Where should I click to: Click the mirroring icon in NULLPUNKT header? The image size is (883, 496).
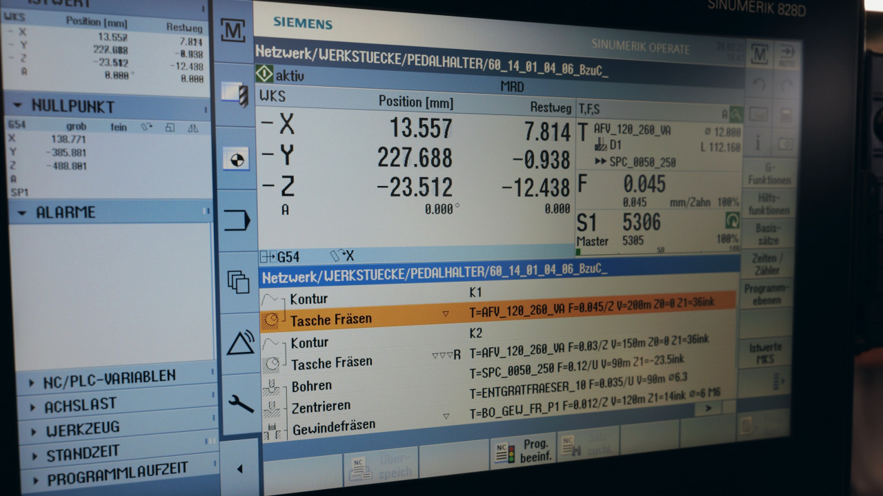click(x=193, y=128)
